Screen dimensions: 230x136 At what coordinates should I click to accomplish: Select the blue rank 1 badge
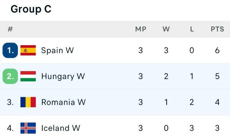click(x=10, y=50)
